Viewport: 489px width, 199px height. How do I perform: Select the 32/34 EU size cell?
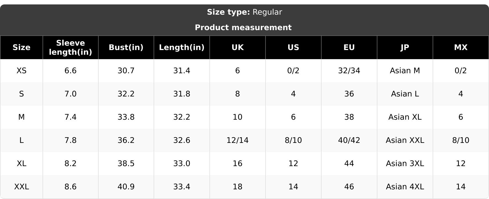point(349,71)
